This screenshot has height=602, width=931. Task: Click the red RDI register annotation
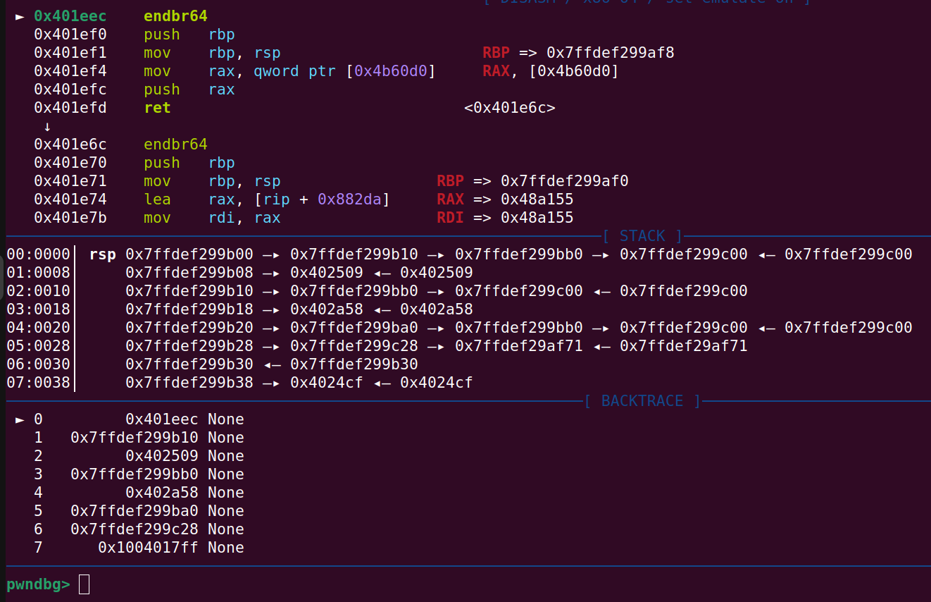click(x=450, y=218)
